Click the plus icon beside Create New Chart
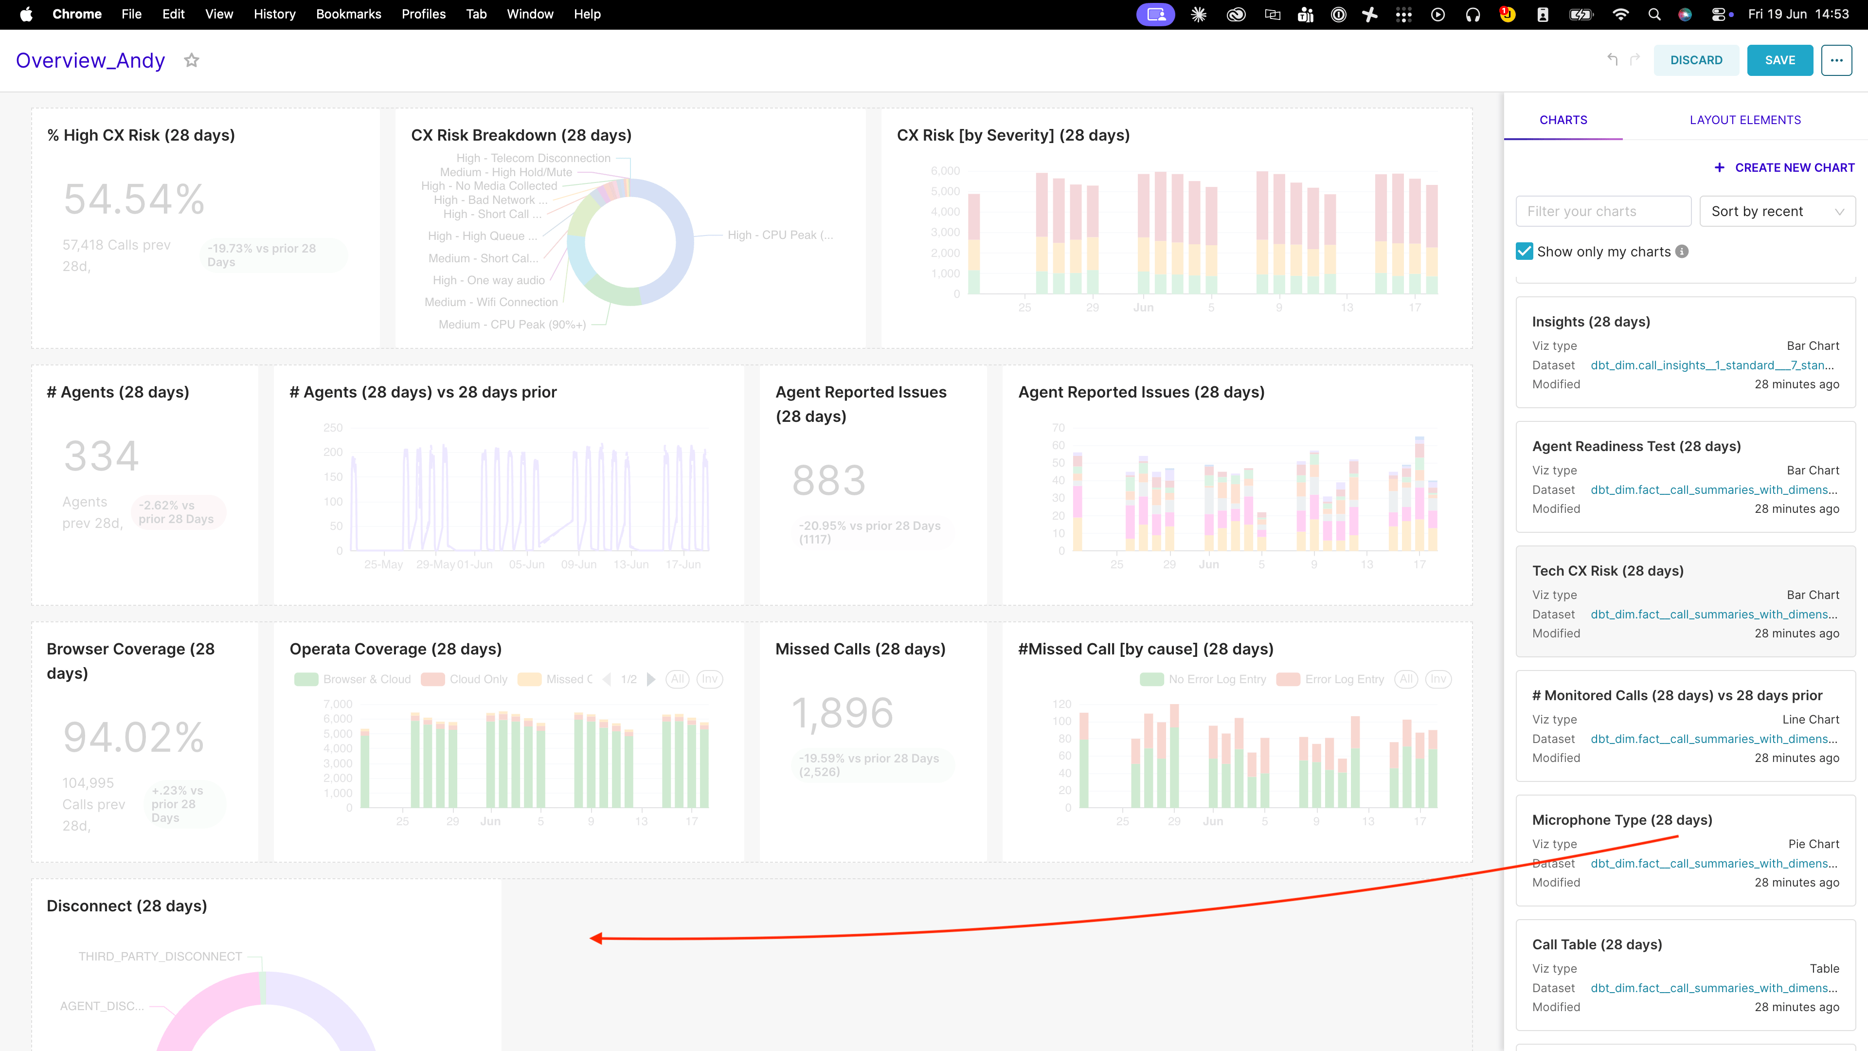Screen dimensions: 1868x1051 coord(1719,167)
